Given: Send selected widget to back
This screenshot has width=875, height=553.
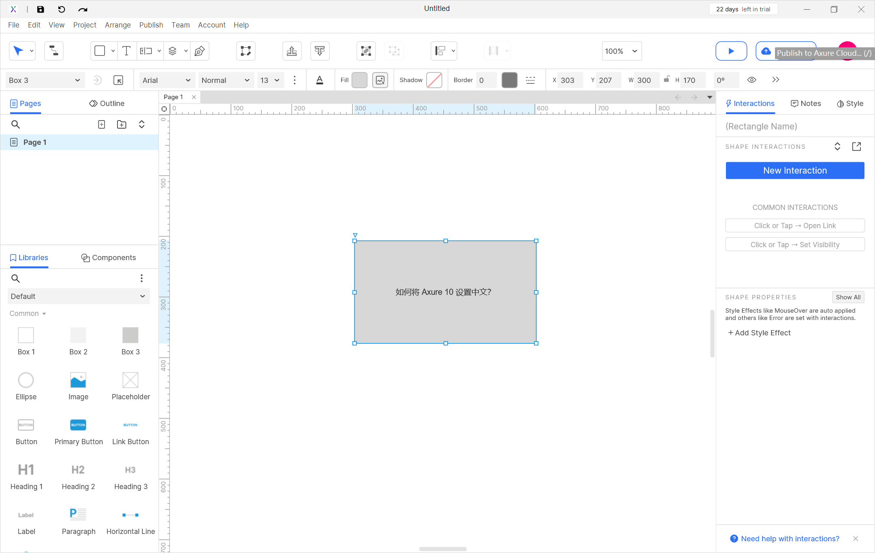Looking at the screenshot, I should [320, 51].
